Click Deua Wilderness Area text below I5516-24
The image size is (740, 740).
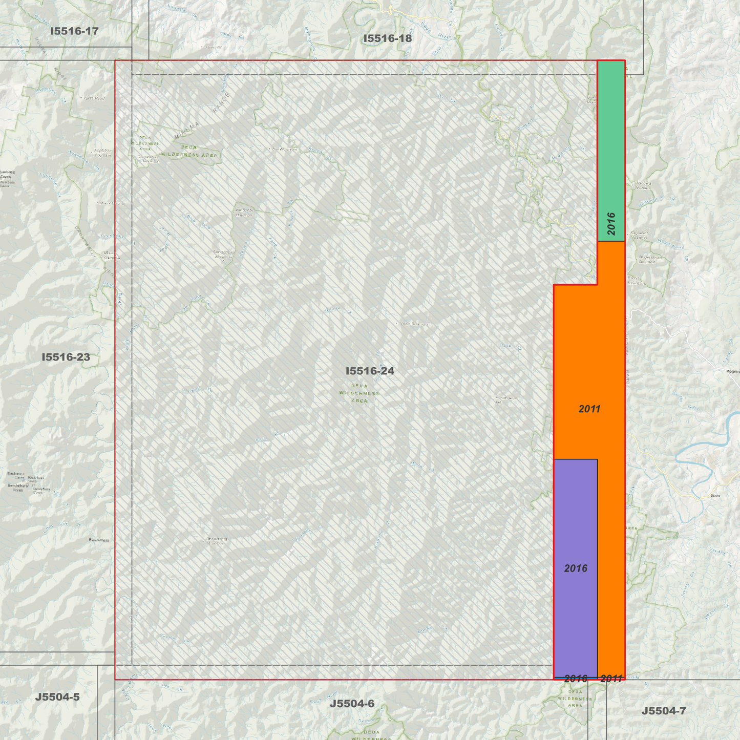(359, 393)
